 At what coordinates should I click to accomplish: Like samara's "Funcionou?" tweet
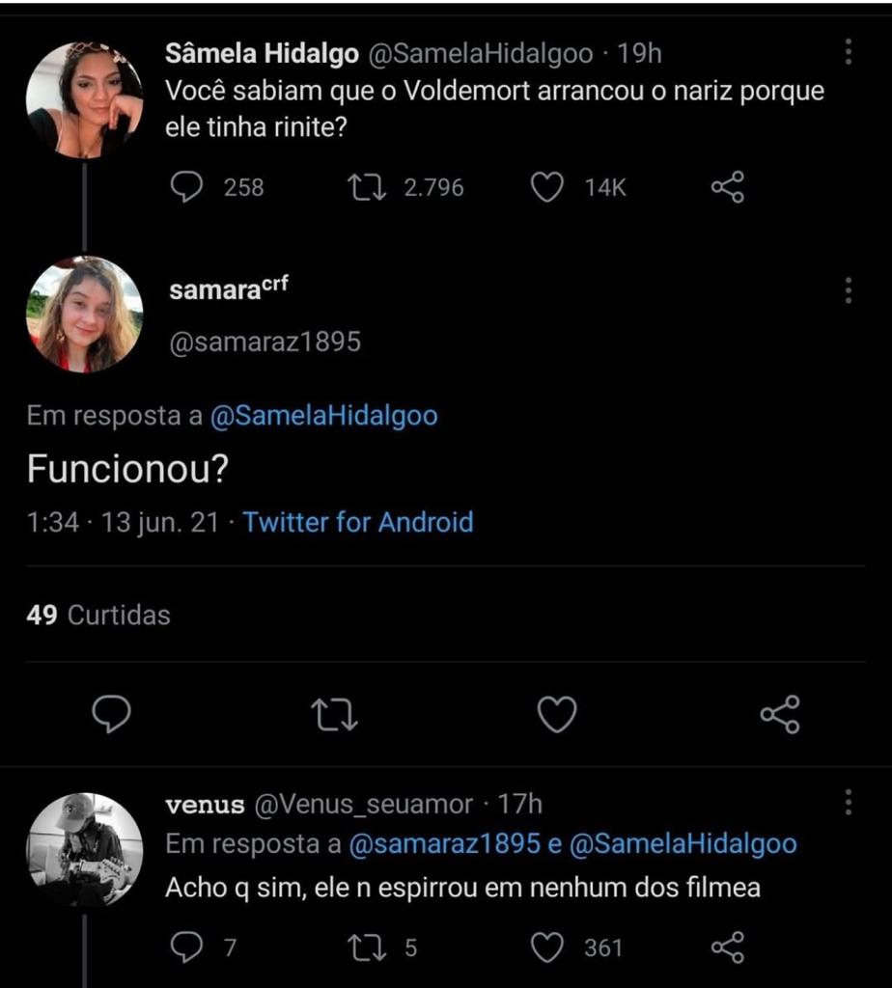pyautogui.click(x=557, y=715)
